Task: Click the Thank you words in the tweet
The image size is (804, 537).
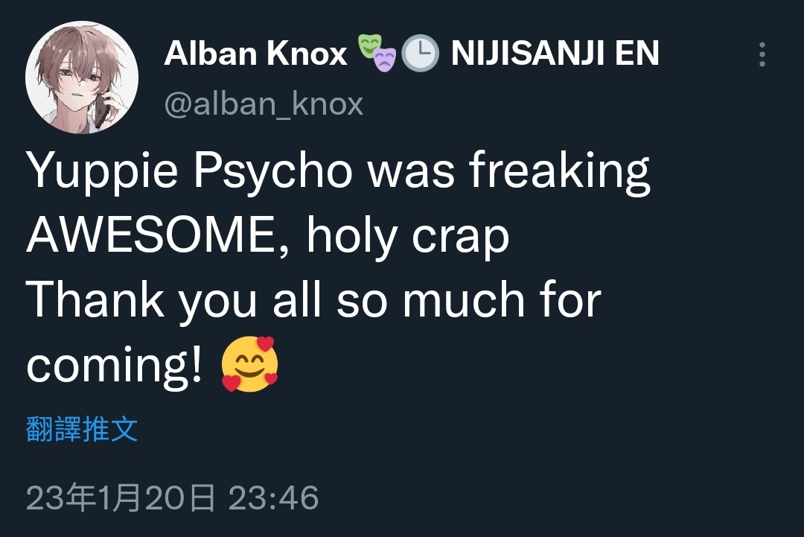Action: [x=141, y=301]
